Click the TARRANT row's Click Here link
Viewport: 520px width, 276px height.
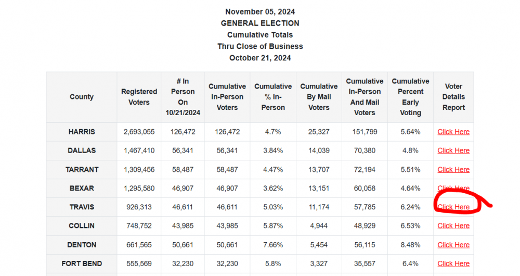click(453, 169)
